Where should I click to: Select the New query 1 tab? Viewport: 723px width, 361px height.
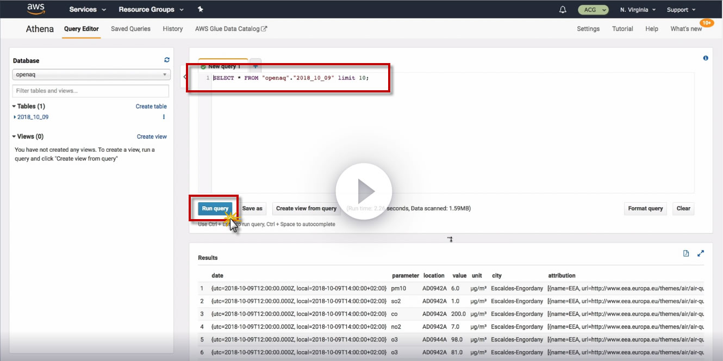pyautogui.click(x=223, y=66)
